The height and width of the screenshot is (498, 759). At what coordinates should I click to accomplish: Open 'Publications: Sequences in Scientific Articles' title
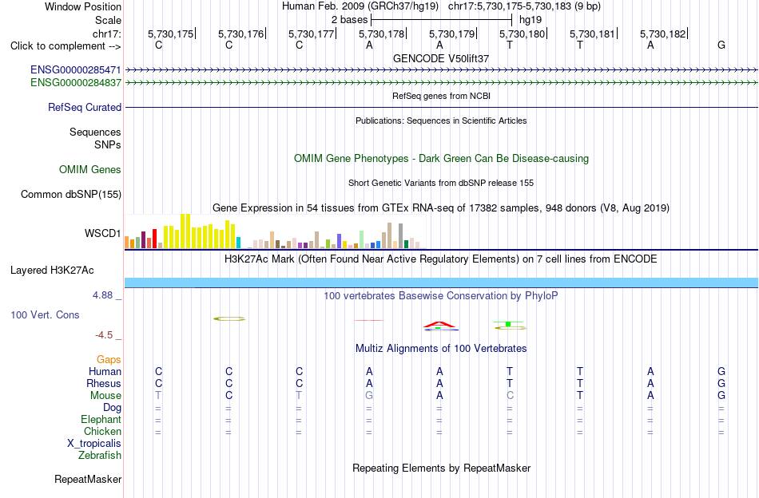tap(441, 121)
